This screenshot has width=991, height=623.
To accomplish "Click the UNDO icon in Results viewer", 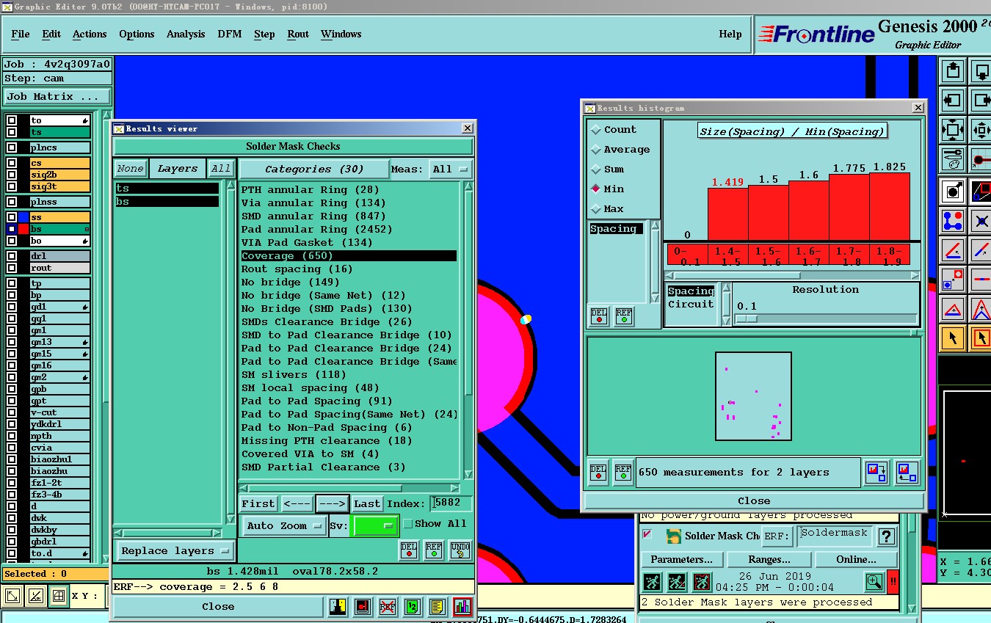I will [x=460, y=550].
